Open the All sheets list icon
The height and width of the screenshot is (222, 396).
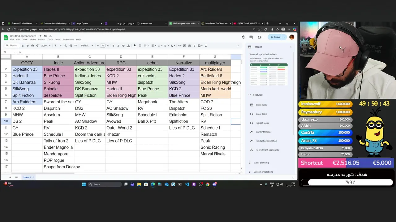(16, 177)
